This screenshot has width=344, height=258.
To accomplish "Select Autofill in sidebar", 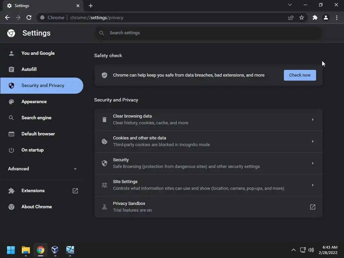I will click(42, 69).
